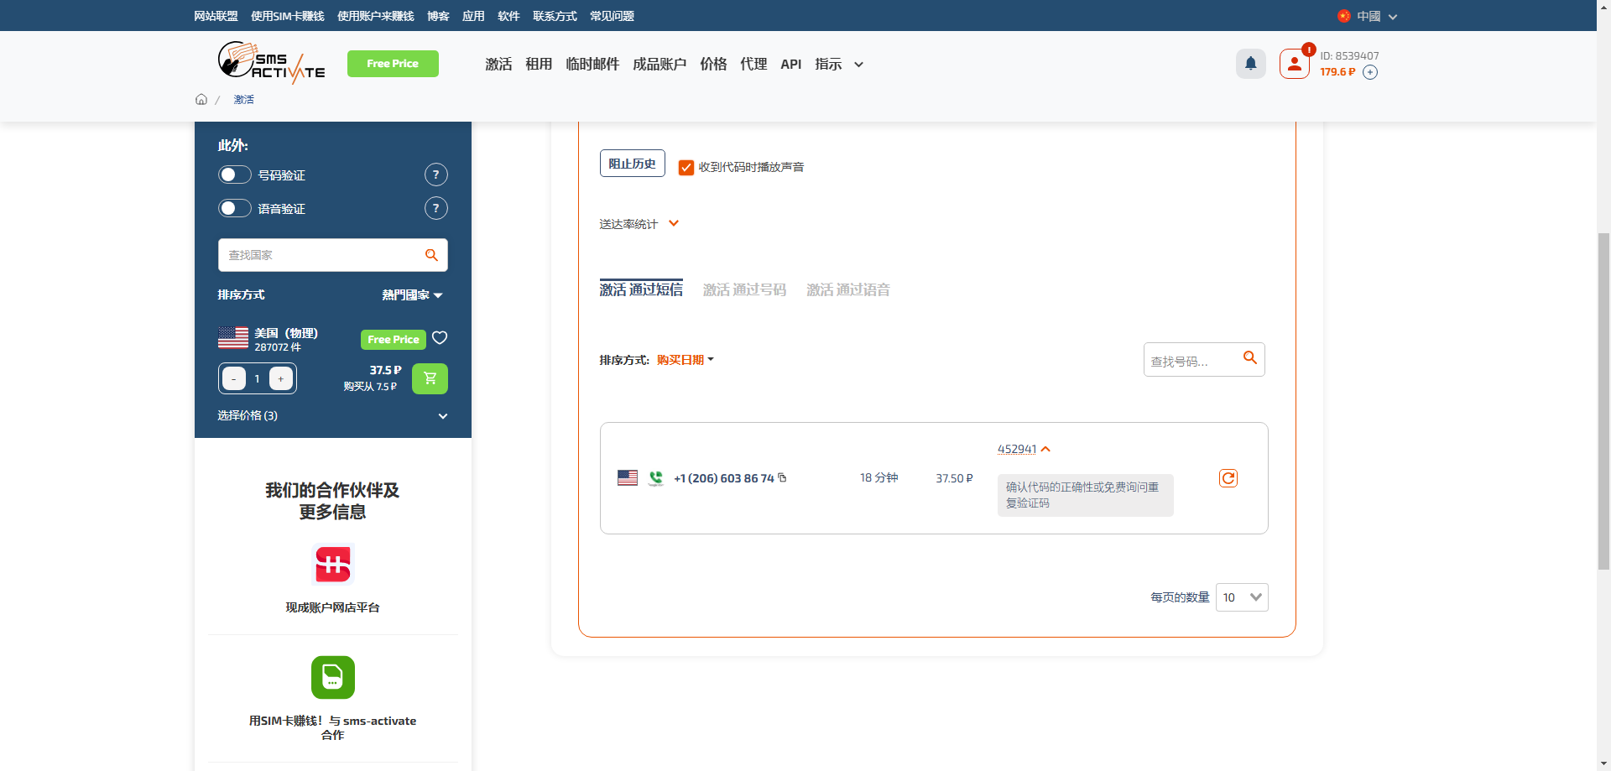Click the green phone call icon
Image resolution: width=1611 pixels, height=771 pixels.
(x=655, y=478)
